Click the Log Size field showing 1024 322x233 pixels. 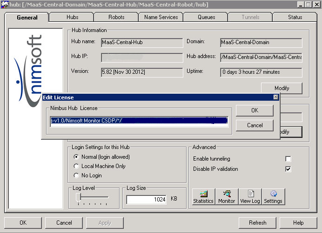click(147, 200)
